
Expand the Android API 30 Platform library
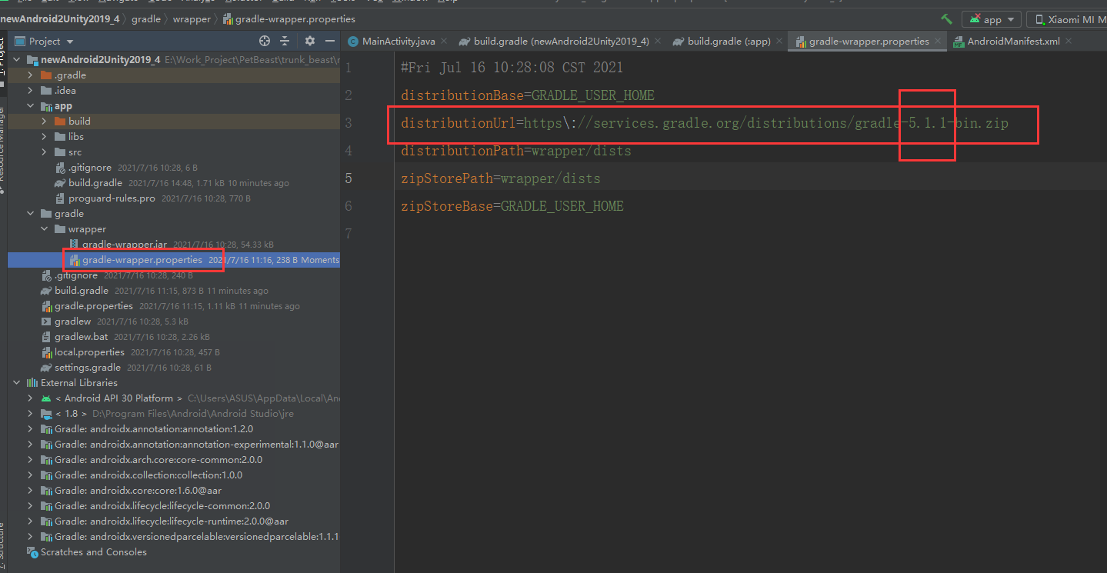(x=29, y=398)
